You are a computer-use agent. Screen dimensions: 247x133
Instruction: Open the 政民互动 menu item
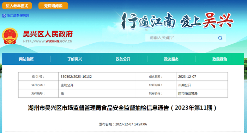coord(220,59)
